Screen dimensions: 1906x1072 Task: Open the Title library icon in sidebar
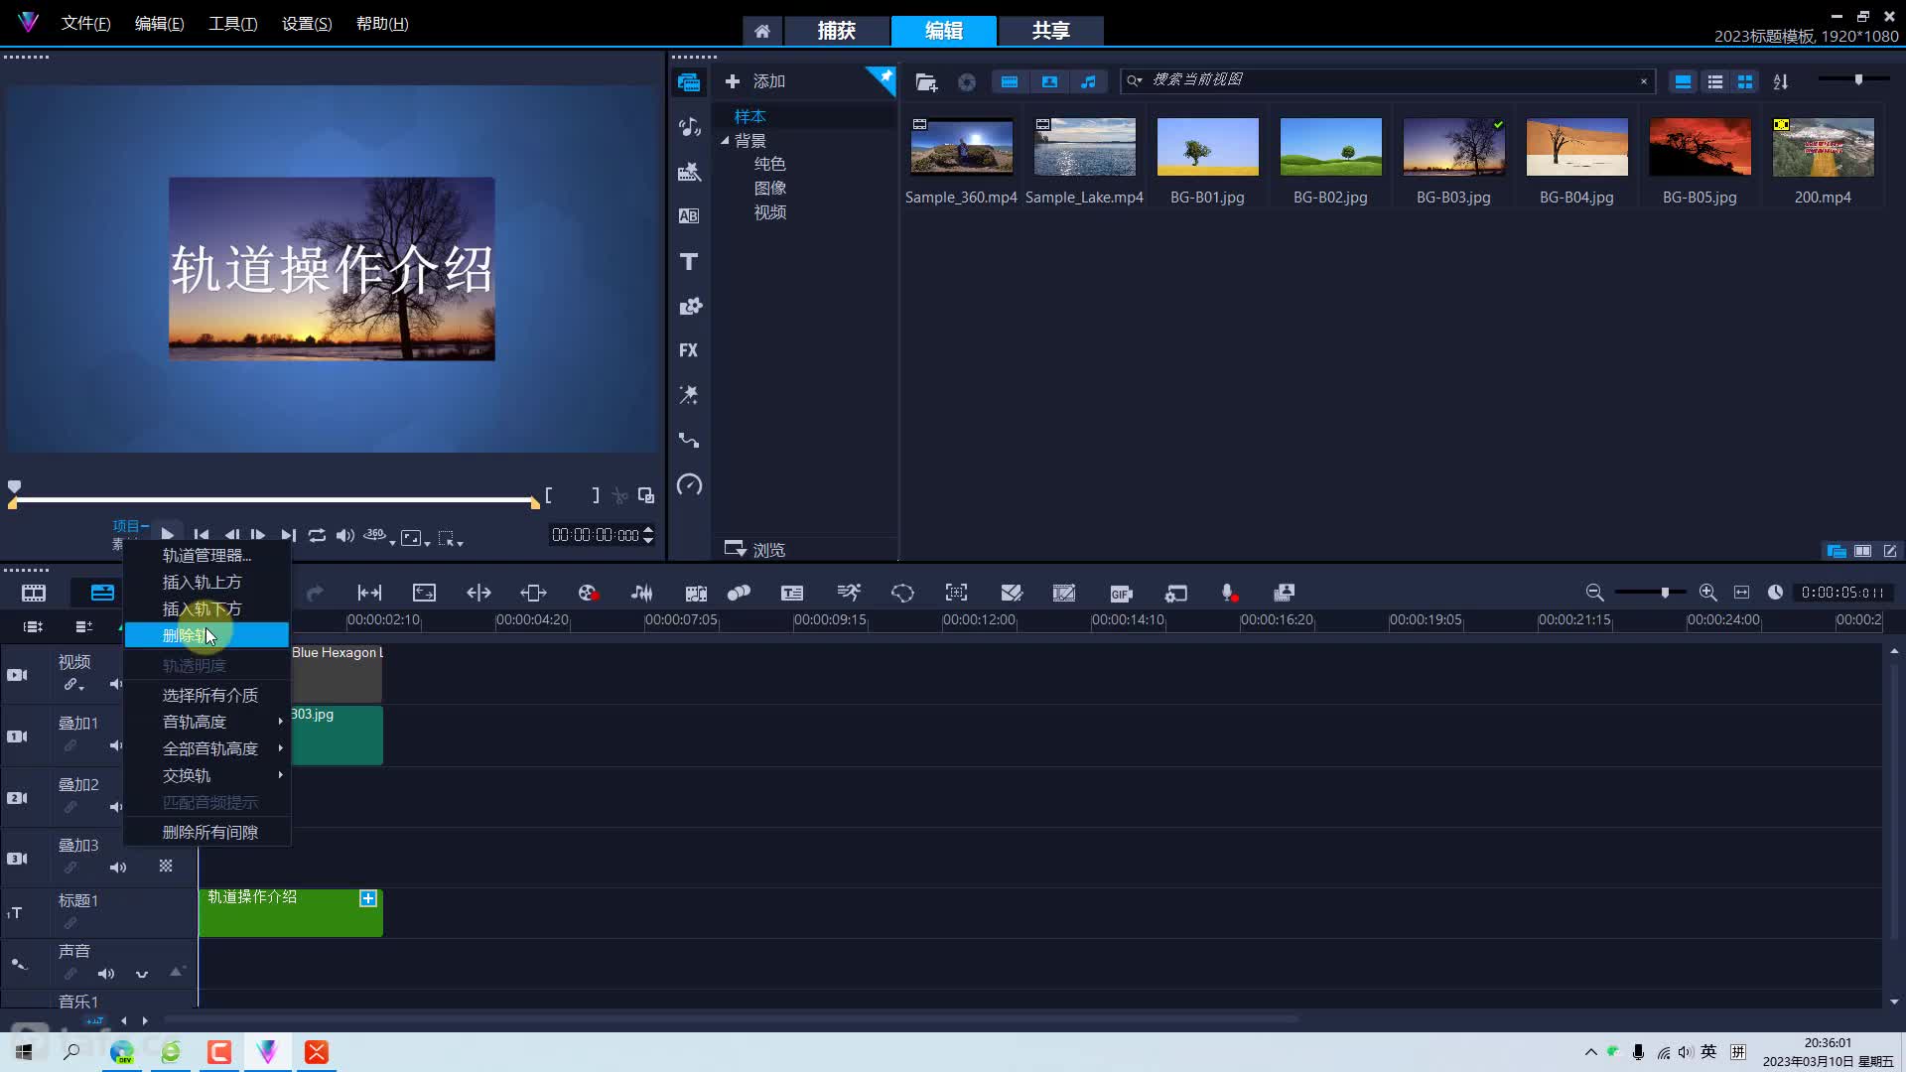(x=689, y=261)
